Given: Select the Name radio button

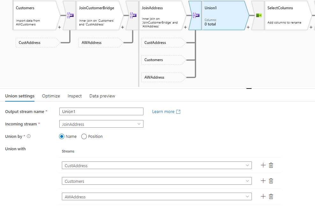Looking at the screenshot, I should point(62,137).
